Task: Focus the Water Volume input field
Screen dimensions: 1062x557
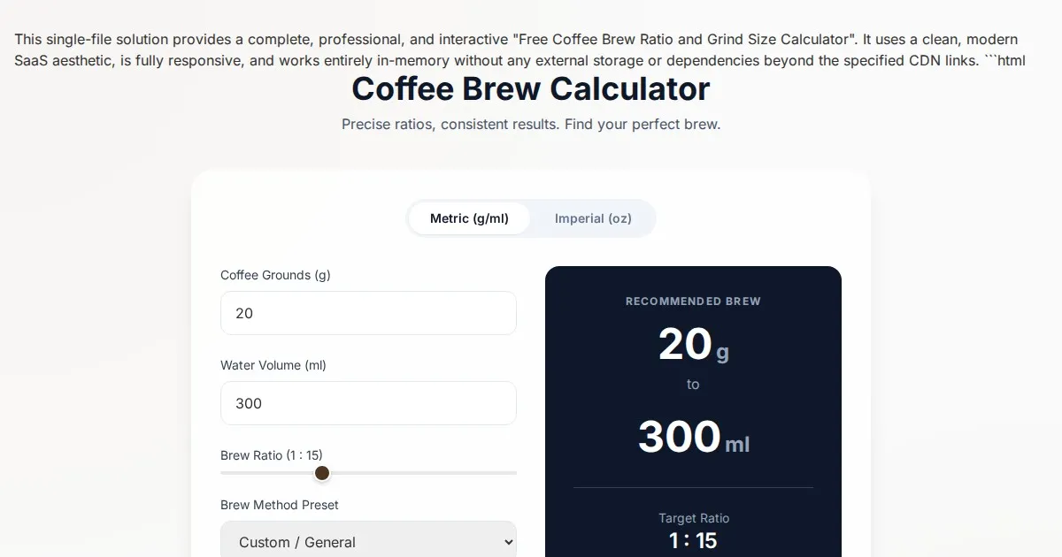Action: pyautogui.click(x=368, y=403)
